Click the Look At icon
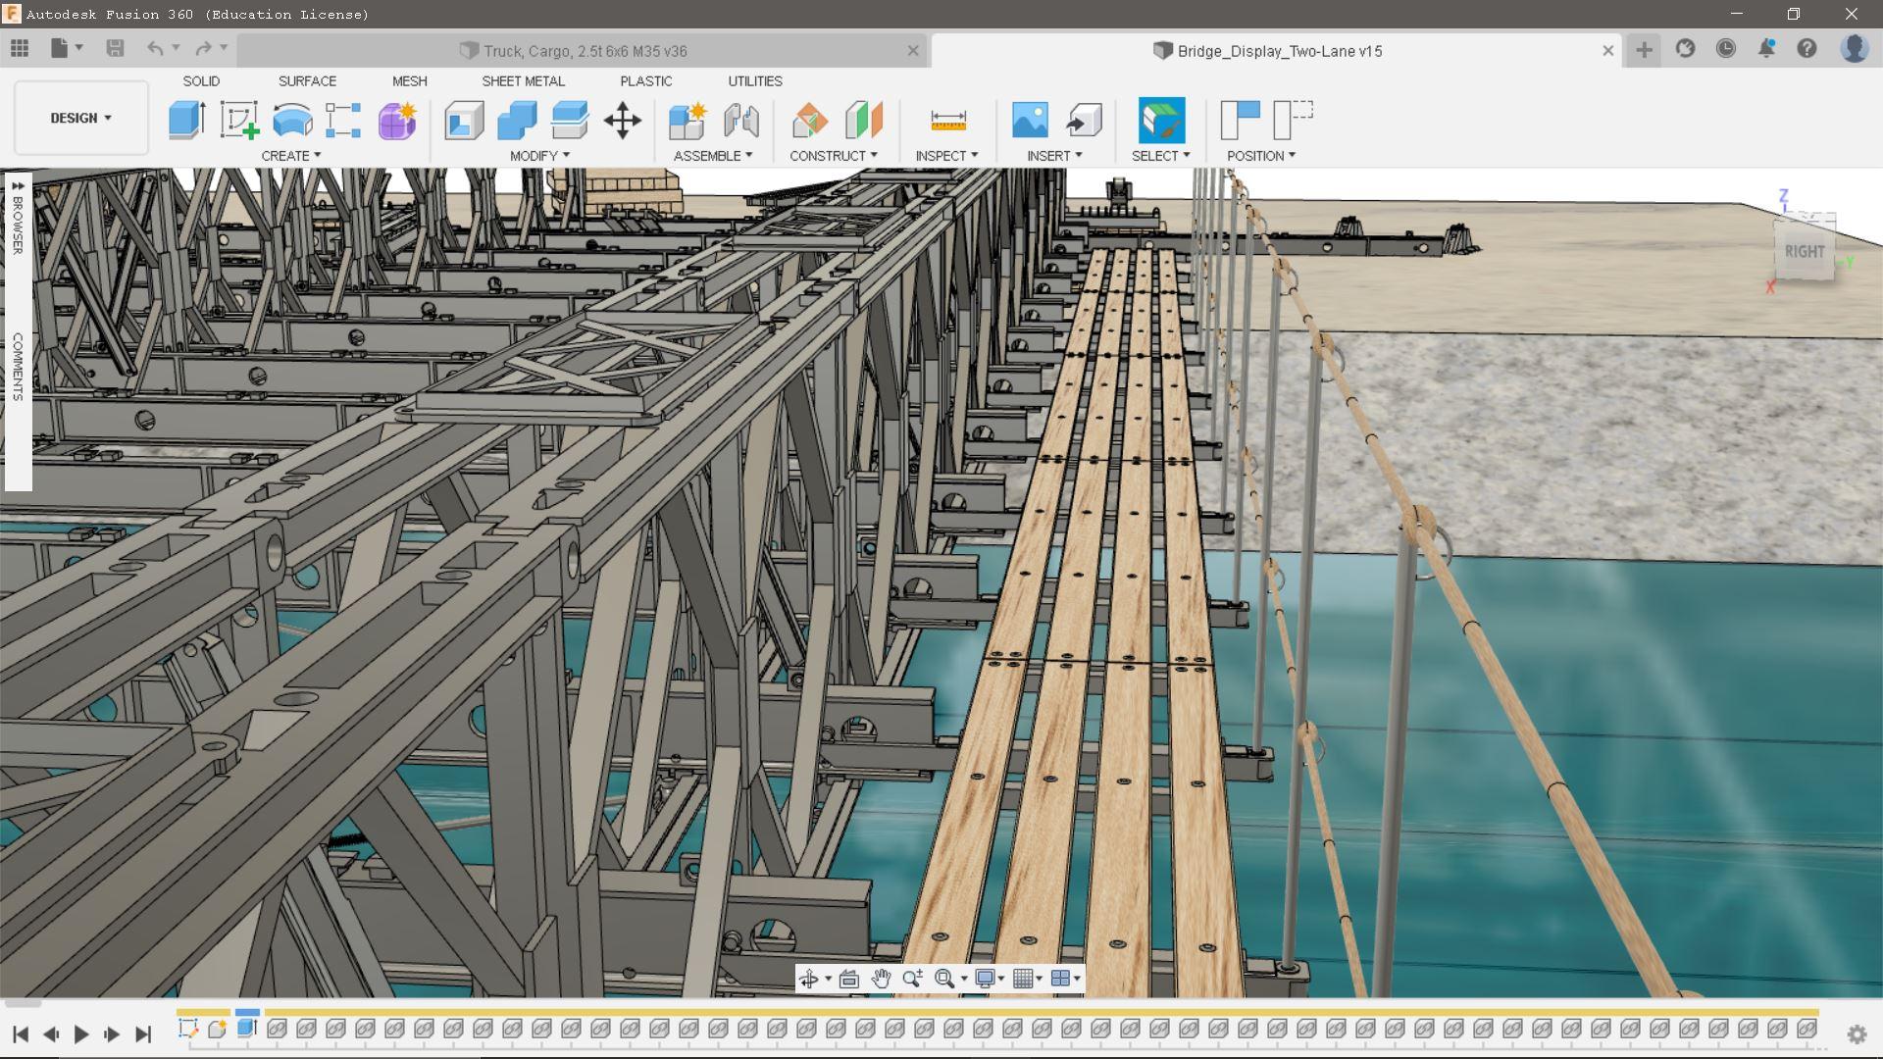Screen dimensions: 1883x1059 (848, 979)
